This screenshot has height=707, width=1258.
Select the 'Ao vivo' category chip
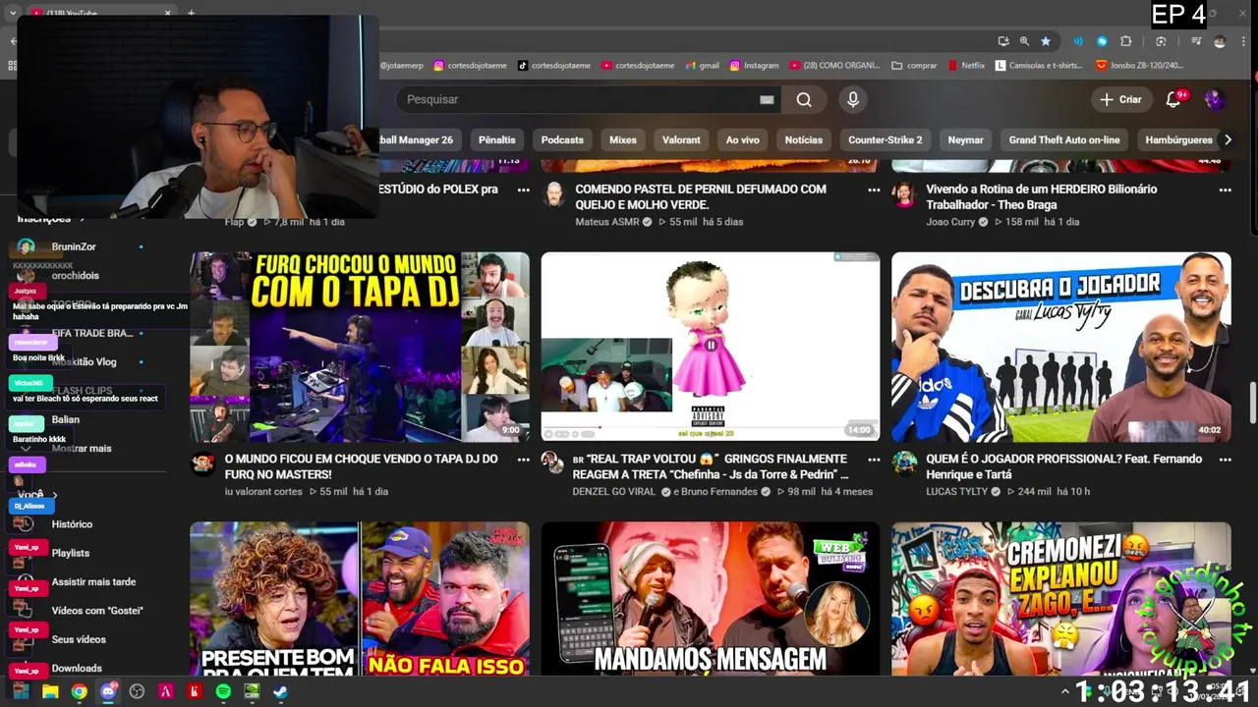[742, 139]
